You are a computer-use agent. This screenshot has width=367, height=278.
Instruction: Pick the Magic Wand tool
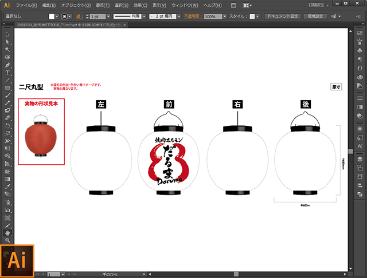point(7,50)
